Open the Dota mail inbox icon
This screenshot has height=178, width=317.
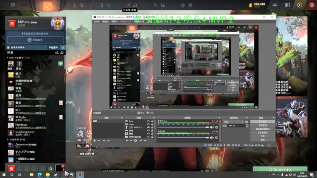click(275, 5)
